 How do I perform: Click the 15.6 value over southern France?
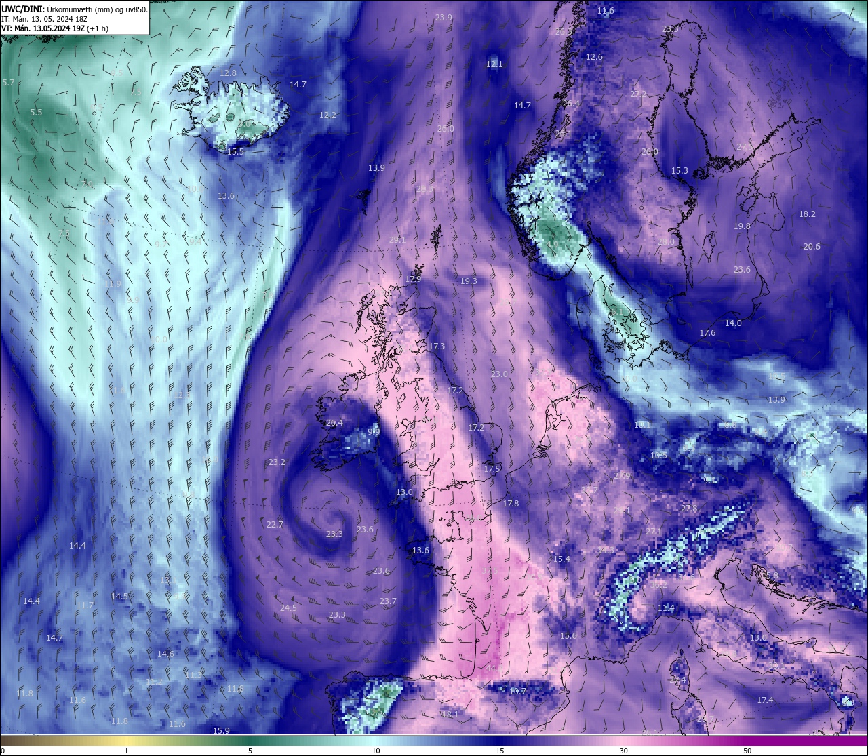tap(568, 636)
